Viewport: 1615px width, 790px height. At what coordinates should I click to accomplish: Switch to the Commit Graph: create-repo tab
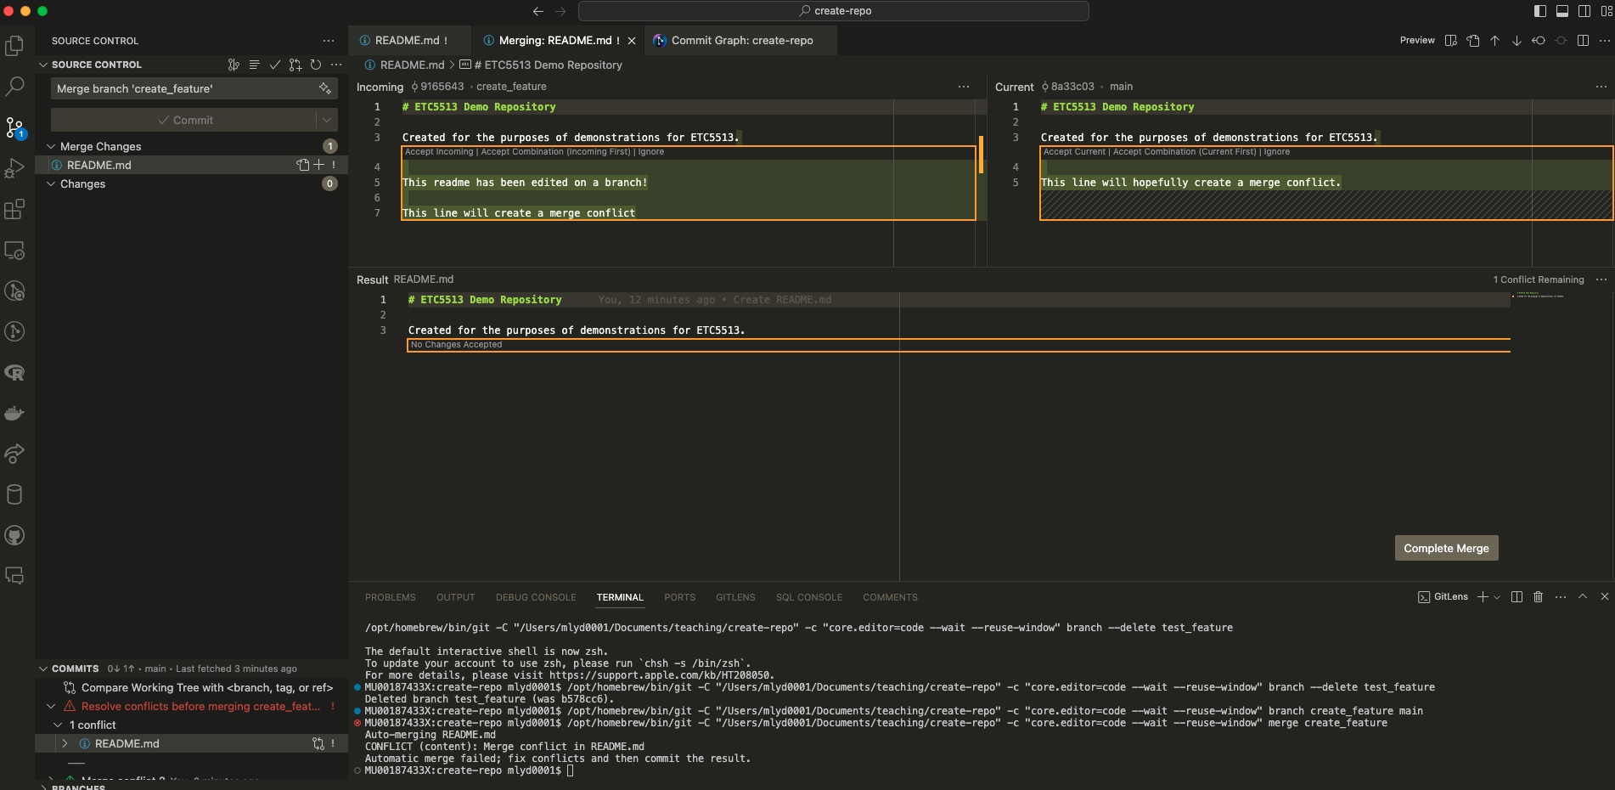point(741,41)
